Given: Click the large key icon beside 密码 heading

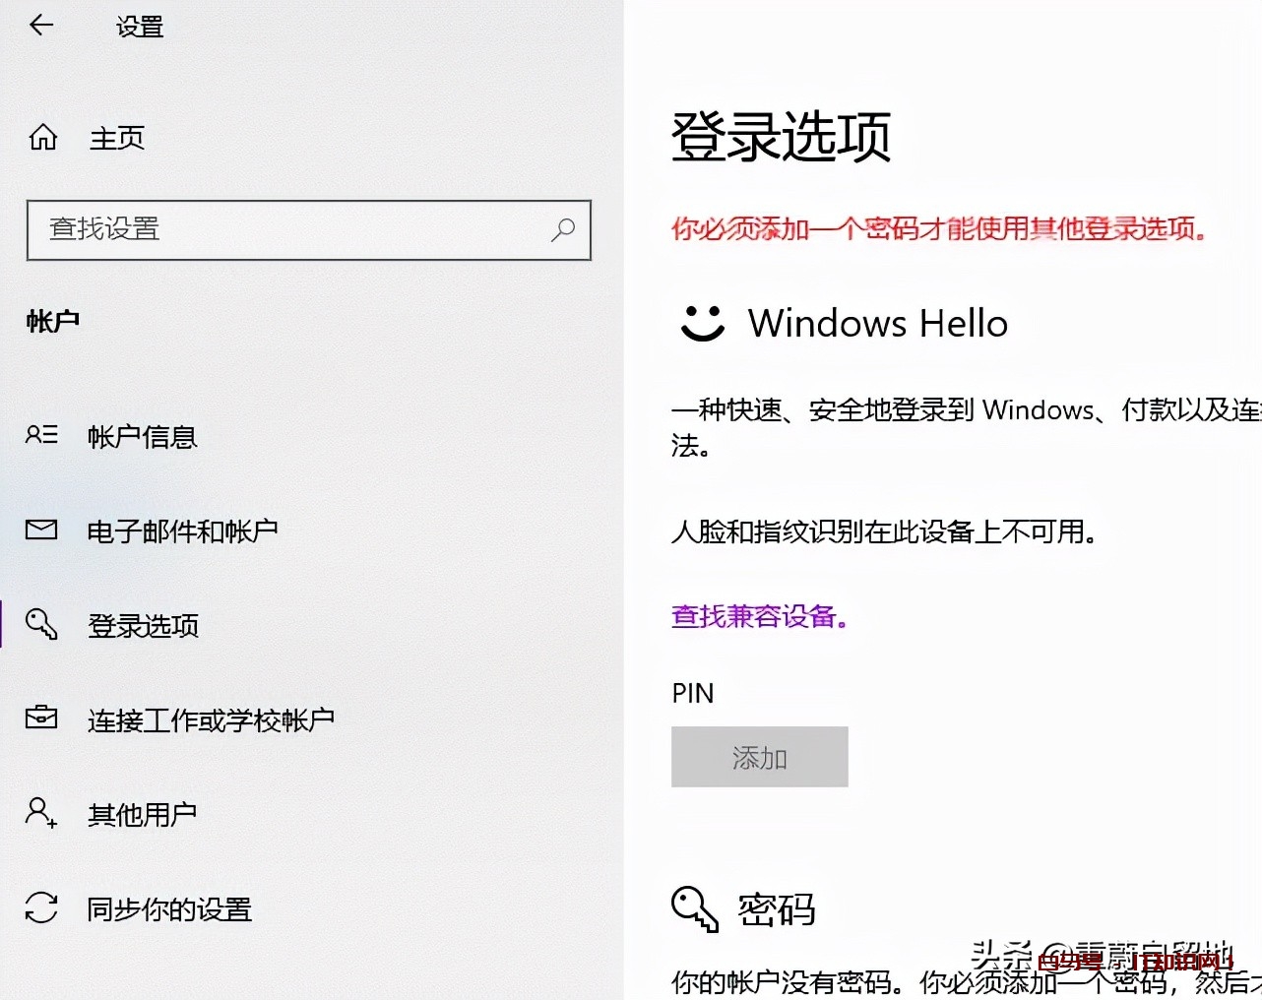Looking at the screenshot, I should click(x=695, y=908).
